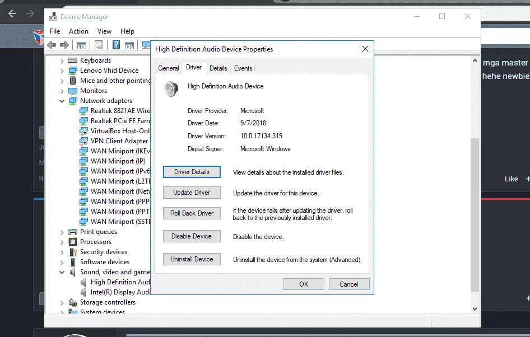Viewport: 530px width, 337px height.
Task: Open the Action menu
Action: coord(78,31)
